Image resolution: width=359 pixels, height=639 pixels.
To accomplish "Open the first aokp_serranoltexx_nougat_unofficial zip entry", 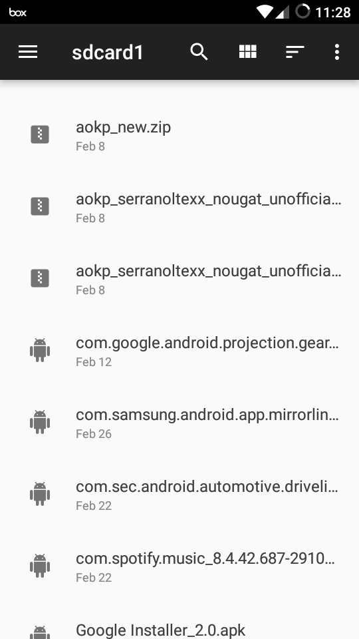I will coord(179,206).
